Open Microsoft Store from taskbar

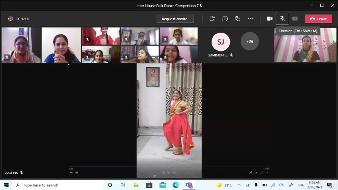(x=149, y=185)
